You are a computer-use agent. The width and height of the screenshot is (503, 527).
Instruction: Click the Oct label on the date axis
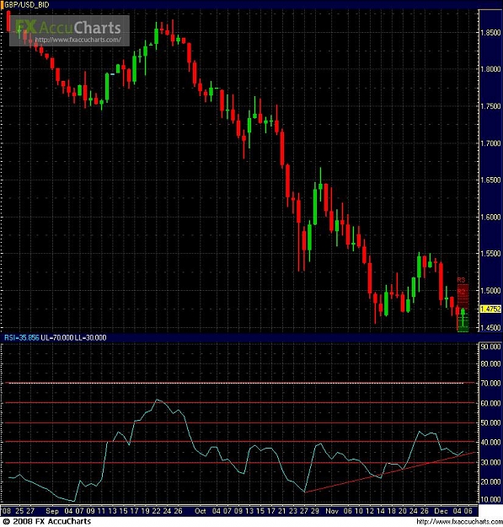201,511
